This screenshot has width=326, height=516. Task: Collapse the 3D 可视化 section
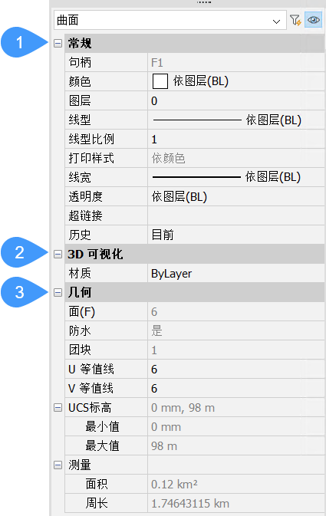(x=58, y=254)
